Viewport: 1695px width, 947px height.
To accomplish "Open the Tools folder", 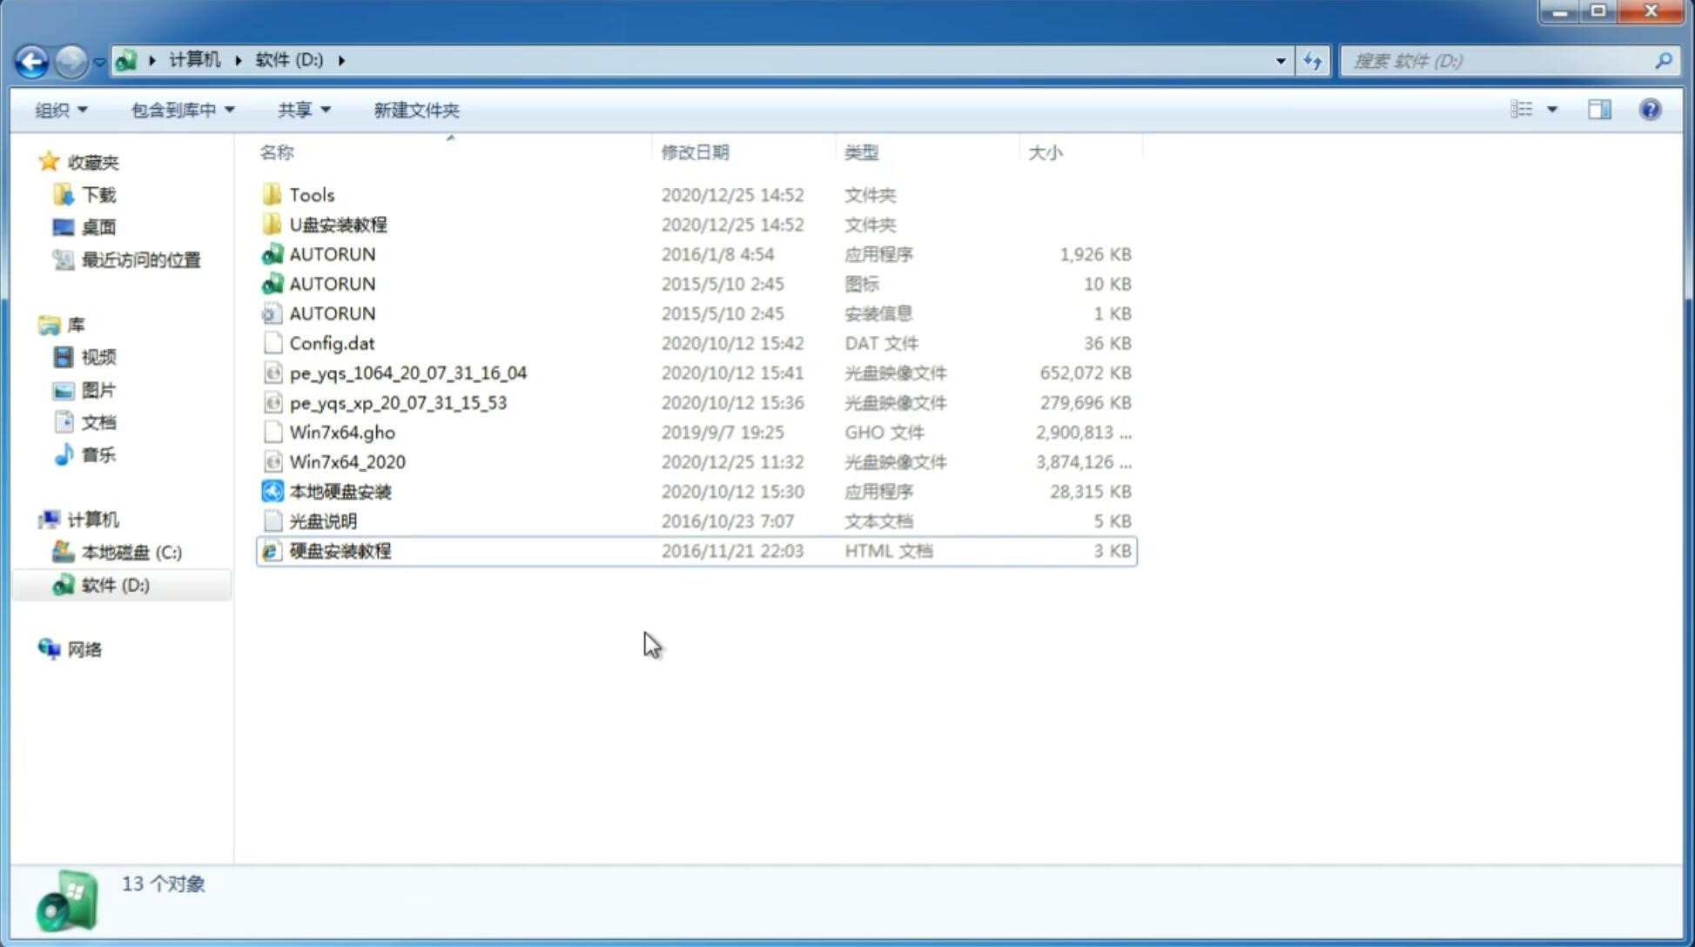I will coord(310,194).
